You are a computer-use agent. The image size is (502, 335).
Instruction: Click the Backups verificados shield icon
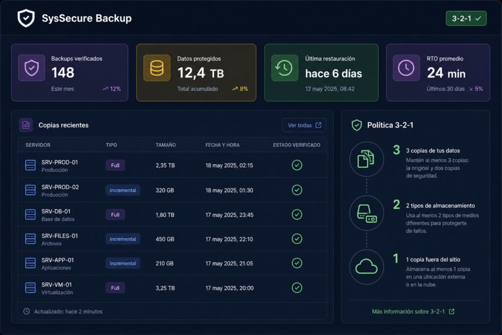click(x=32, y=68)
